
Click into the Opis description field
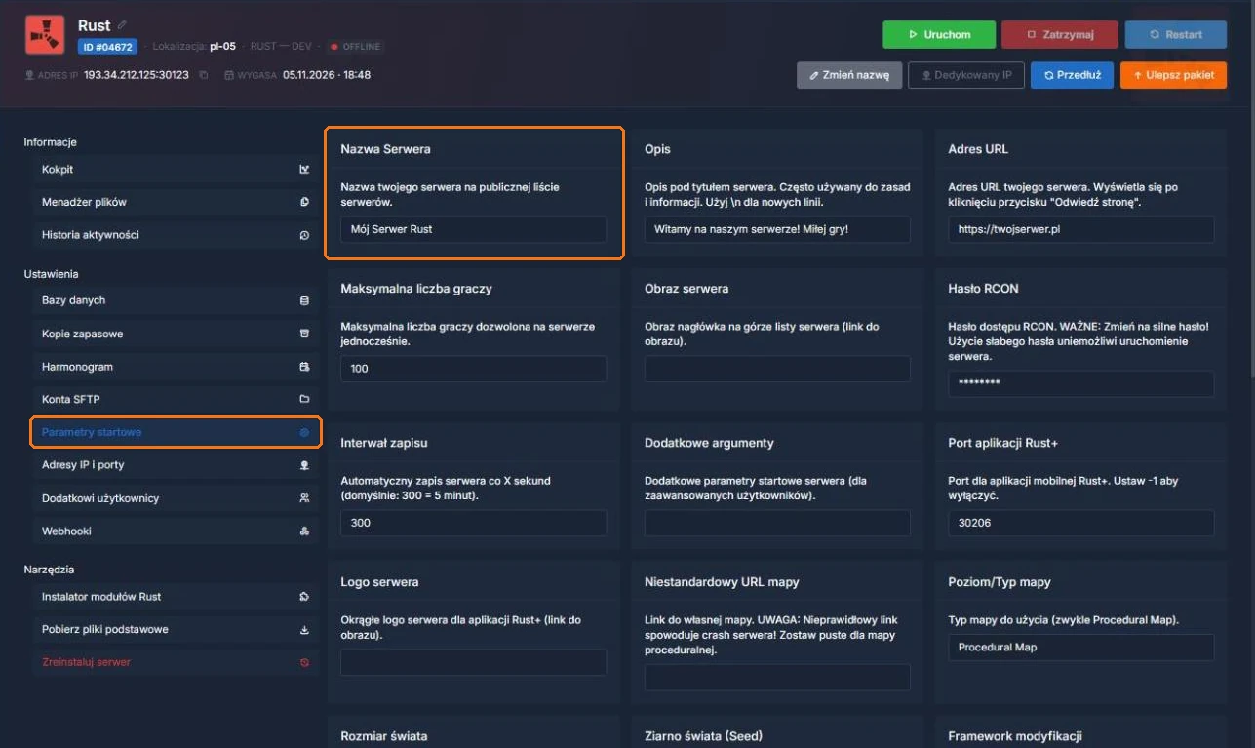[777, 229]
